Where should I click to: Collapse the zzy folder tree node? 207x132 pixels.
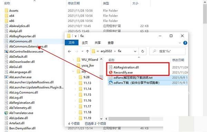coord(73,71)
